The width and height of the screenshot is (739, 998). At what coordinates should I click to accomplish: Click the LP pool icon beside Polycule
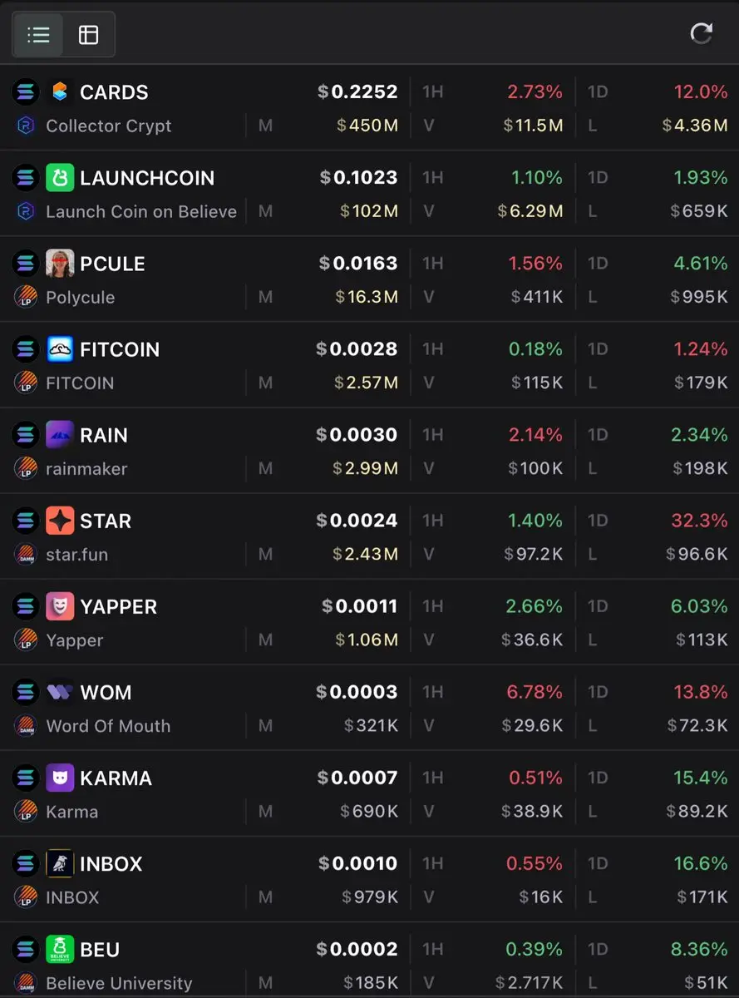[x=26, y=297]
